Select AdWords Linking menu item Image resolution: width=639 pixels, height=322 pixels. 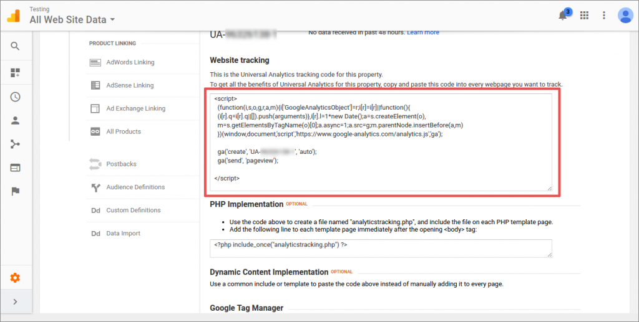130,62
